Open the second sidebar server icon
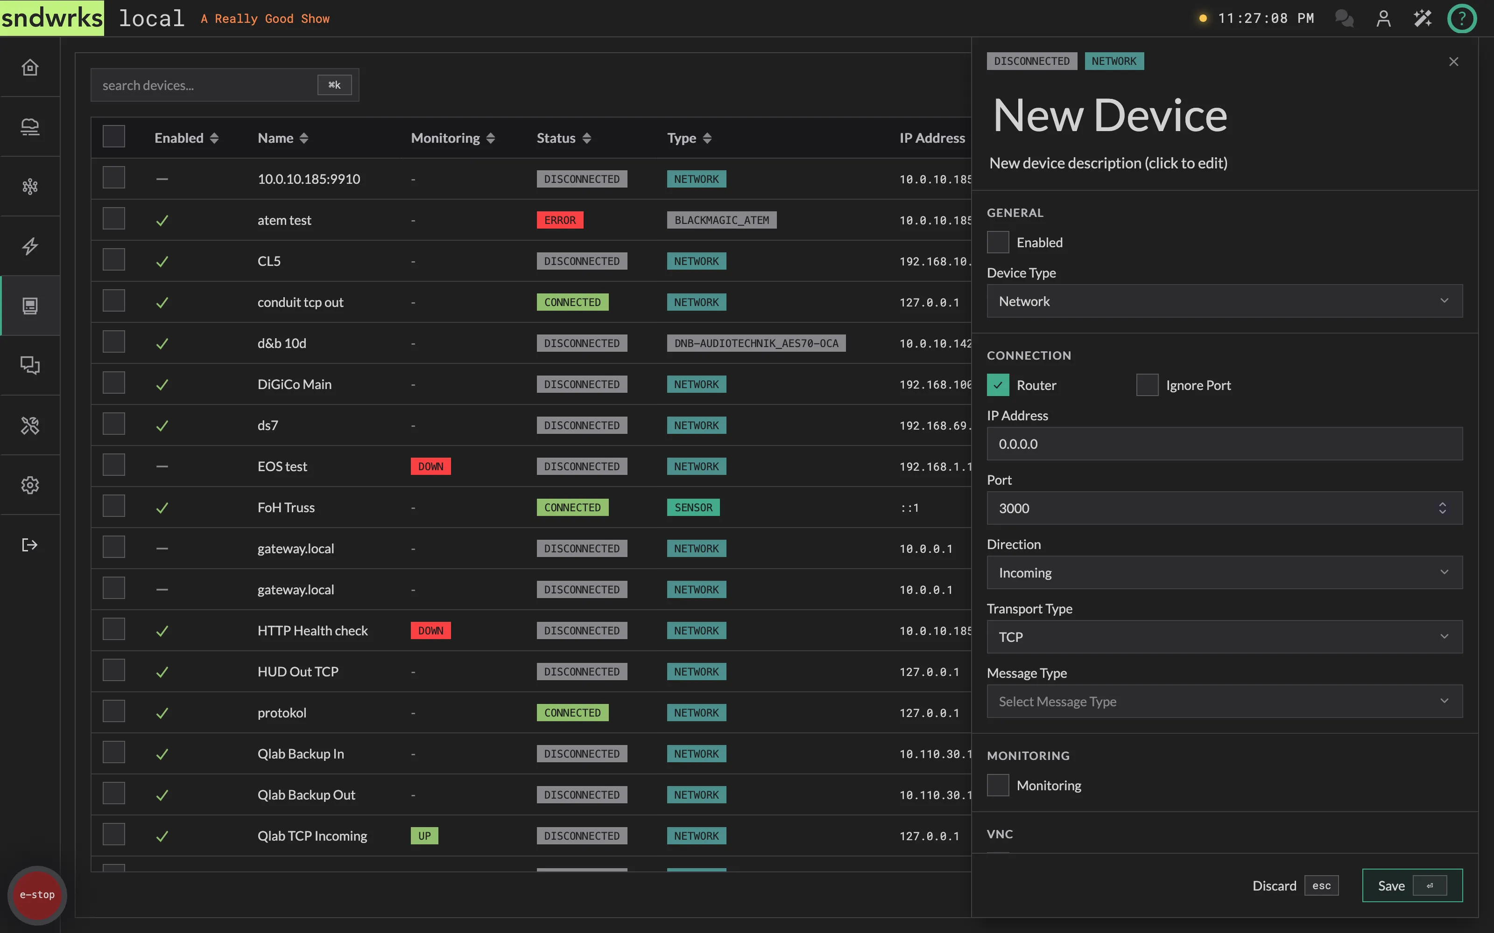Screen dimensions: 1494x933 point(29,126)
